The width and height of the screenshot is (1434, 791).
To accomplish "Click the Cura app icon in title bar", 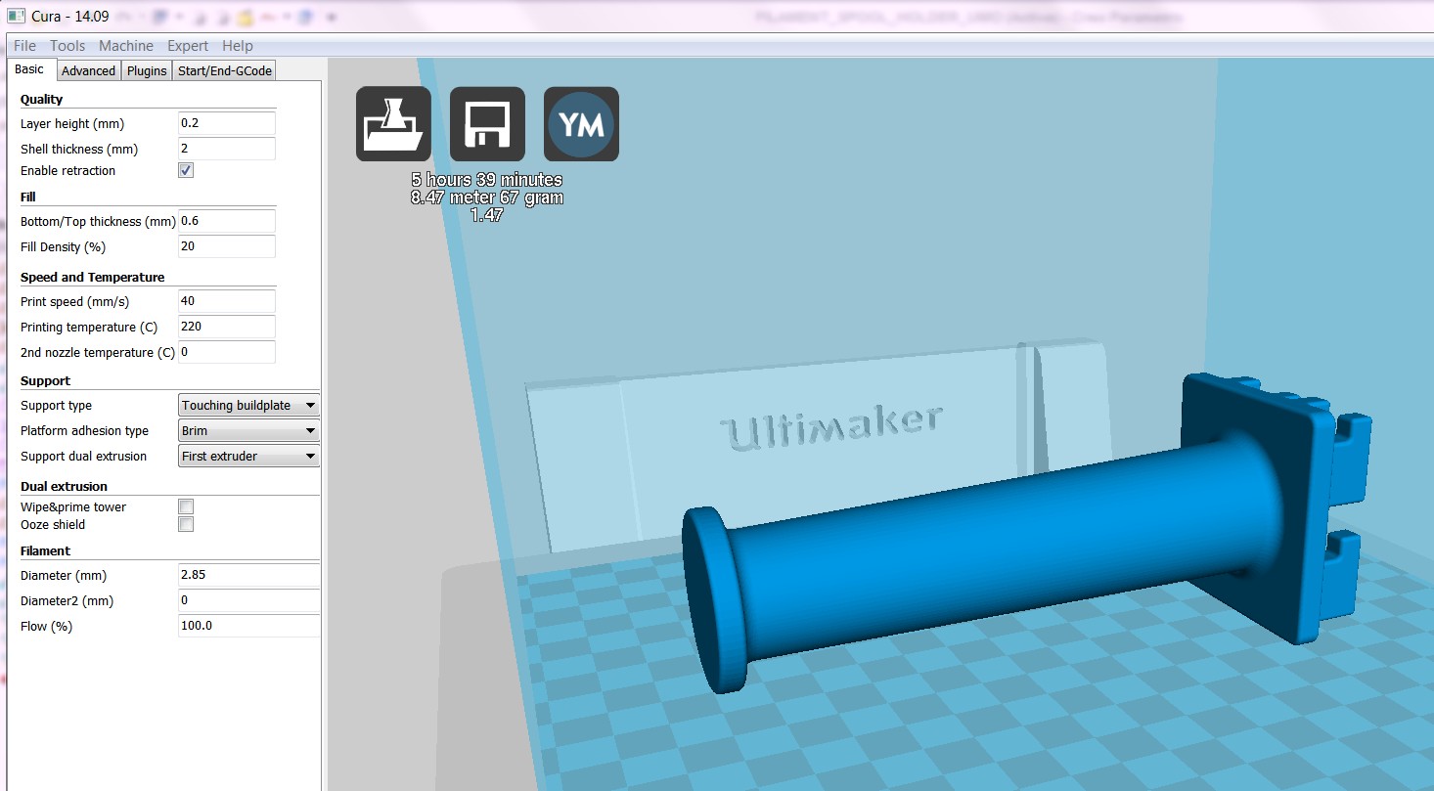I will (17, 17).
